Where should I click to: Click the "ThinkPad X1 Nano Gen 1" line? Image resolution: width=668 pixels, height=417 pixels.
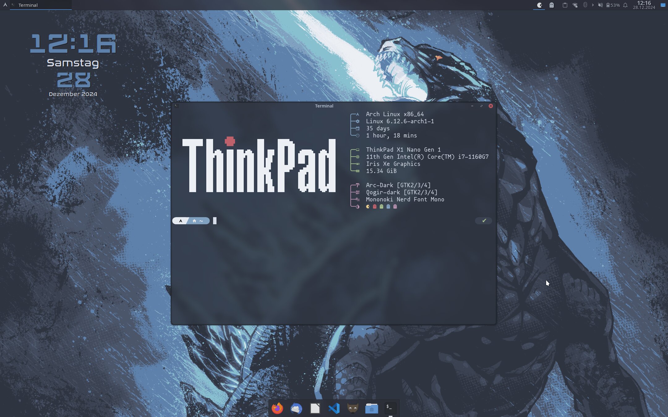tap(403, 150)
